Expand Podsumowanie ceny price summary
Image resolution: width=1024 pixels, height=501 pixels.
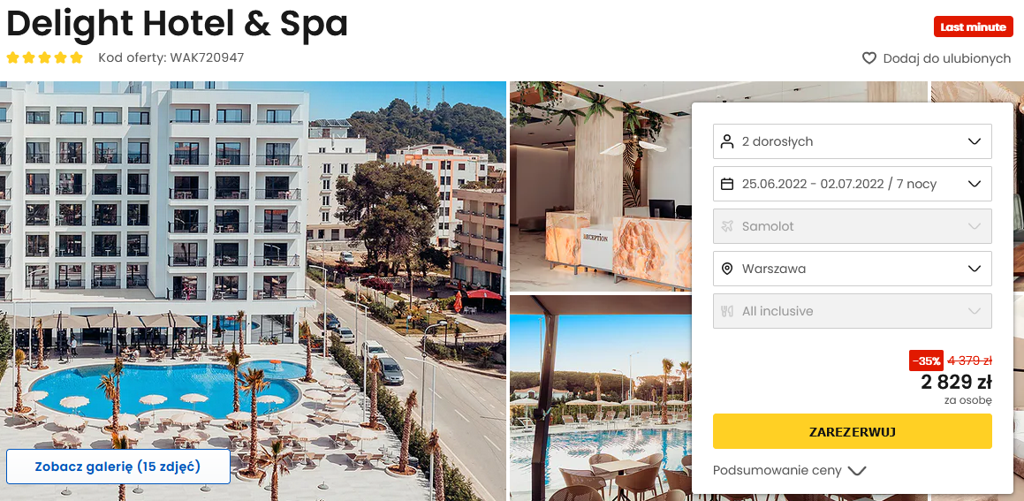[x=789, y=471]
